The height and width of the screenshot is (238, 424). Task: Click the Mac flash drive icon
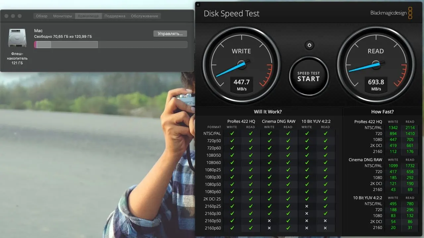(17, 38)
